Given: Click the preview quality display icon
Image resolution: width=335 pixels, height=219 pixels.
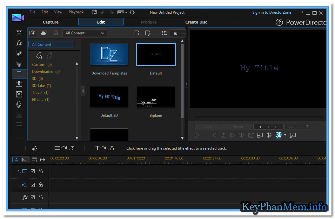Looking at the screenshot, I should (x=260, y=135).
